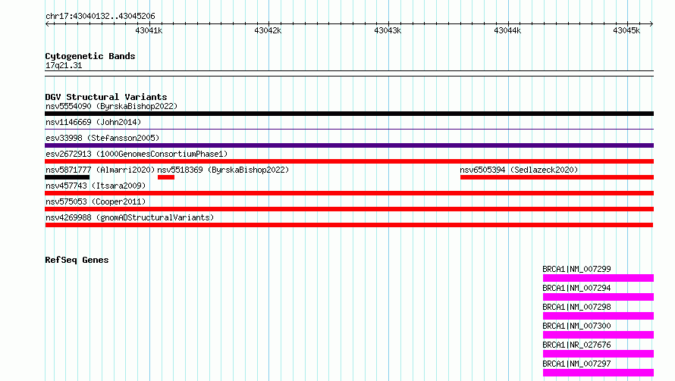Open BRCA1|NM_007297 gene label
Viewport: 675px width, 381px height.
576,364
